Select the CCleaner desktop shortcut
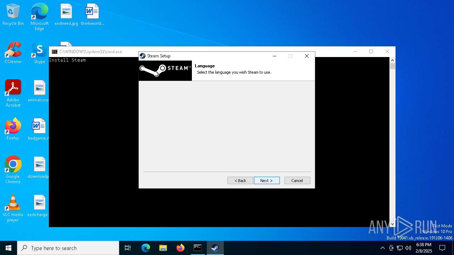454x255 pixels. tap(13, 53)
